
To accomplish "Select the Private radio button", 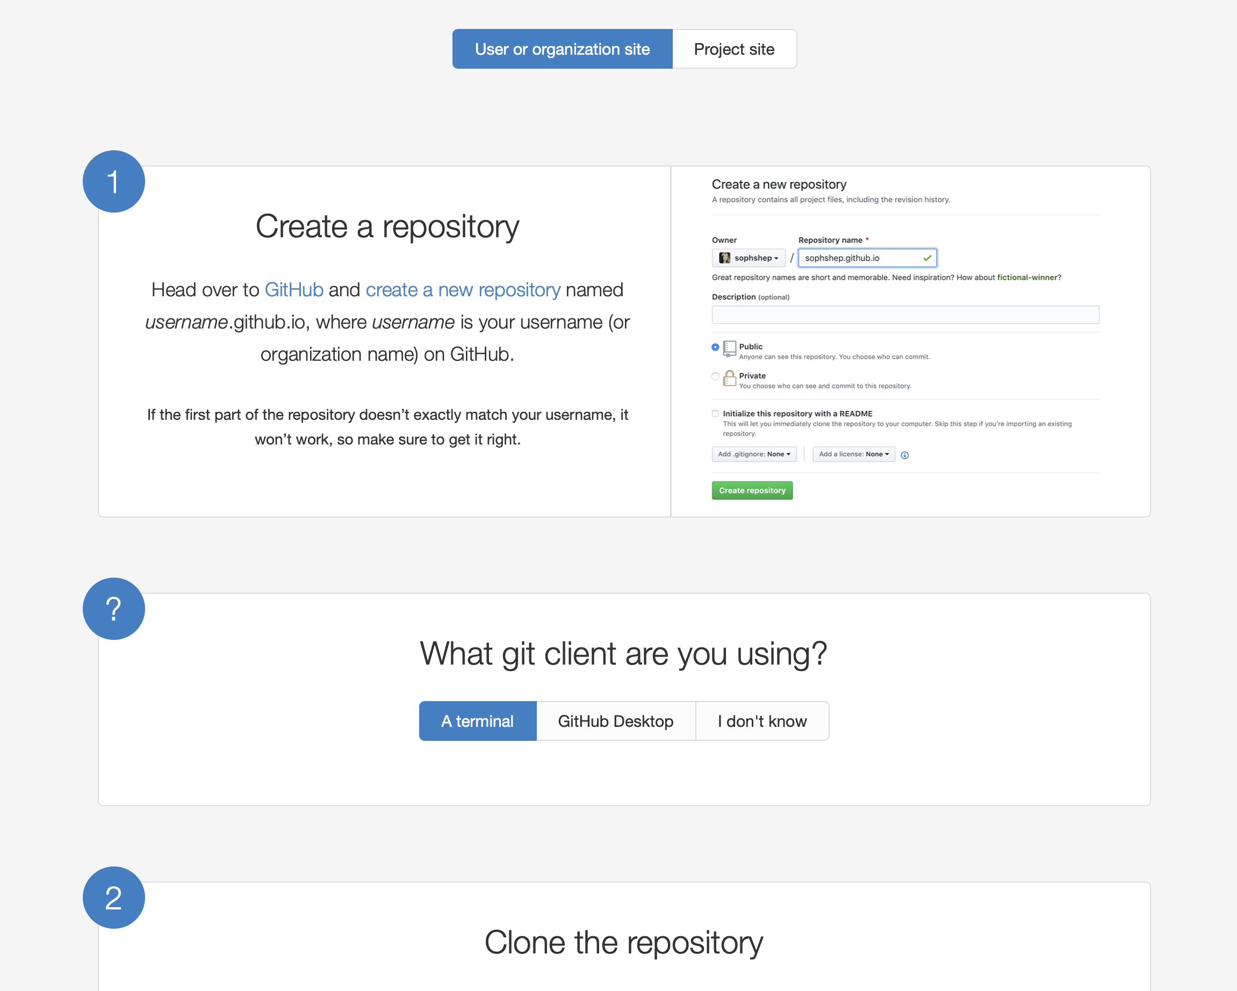I will 715,376.
